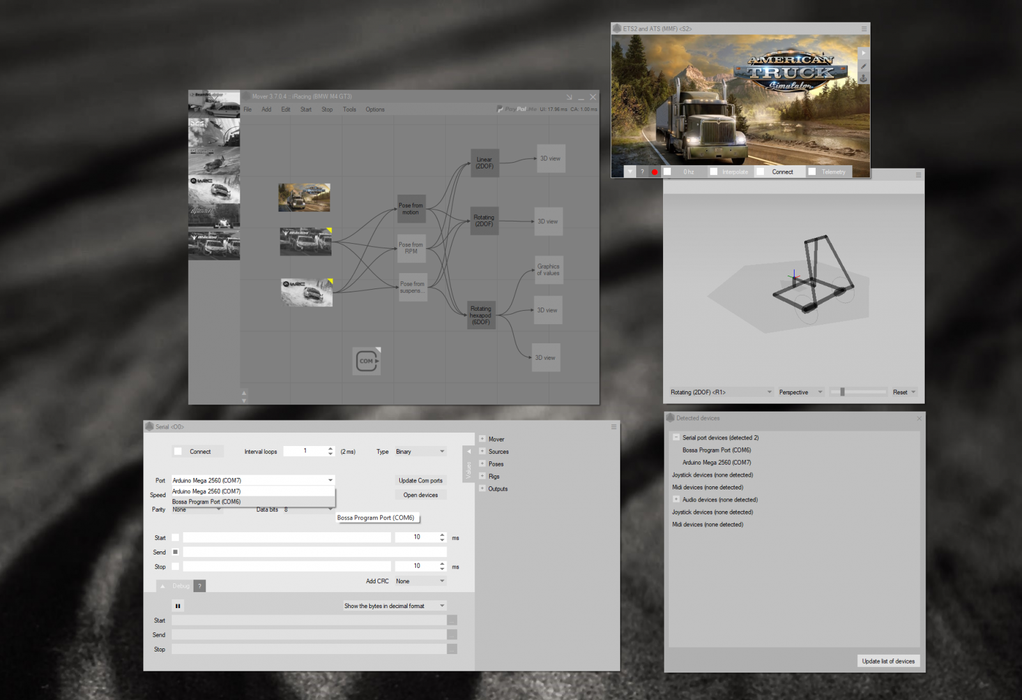1022x700 pixels.
Task: Select the DCS thumbnail in sidebar
Action: click(x=214, y=132)
